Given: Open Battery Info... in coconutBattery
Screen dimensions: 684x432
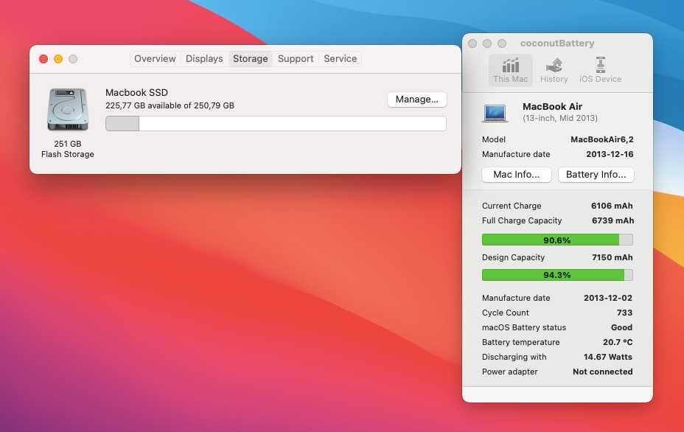Looking at the screenshot, I should (596, 175).
